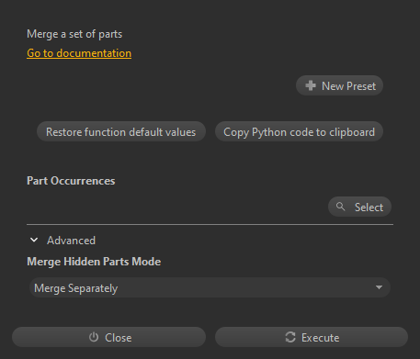Image resolution: width=420 pixels, height=359 pixels.
Task: Copy Python code to clipboard
Action: tap(299, 131)
